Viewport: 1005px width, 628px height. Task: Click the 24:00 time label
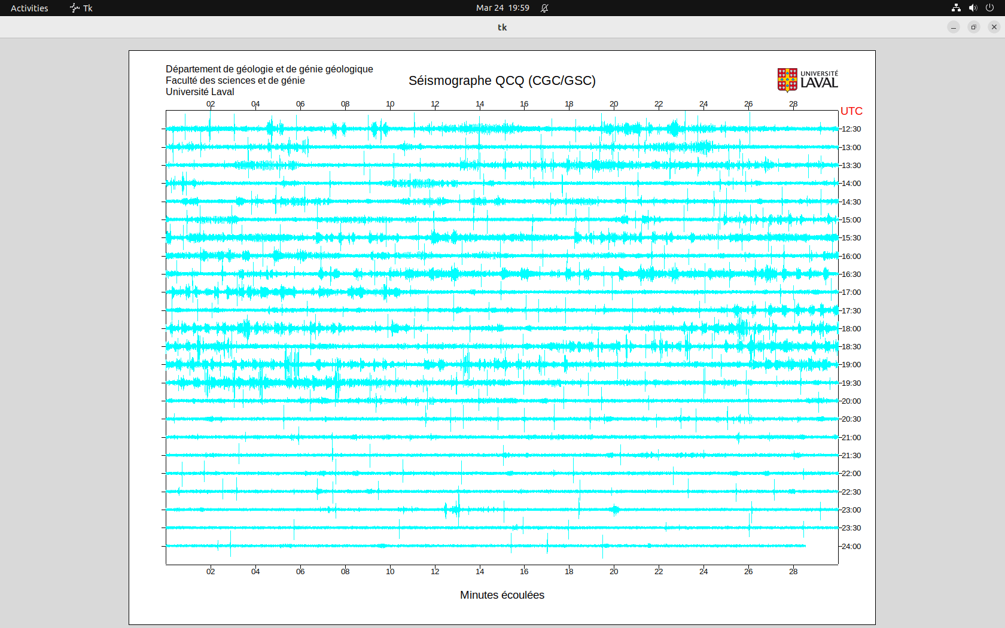(x=851, y=547)
